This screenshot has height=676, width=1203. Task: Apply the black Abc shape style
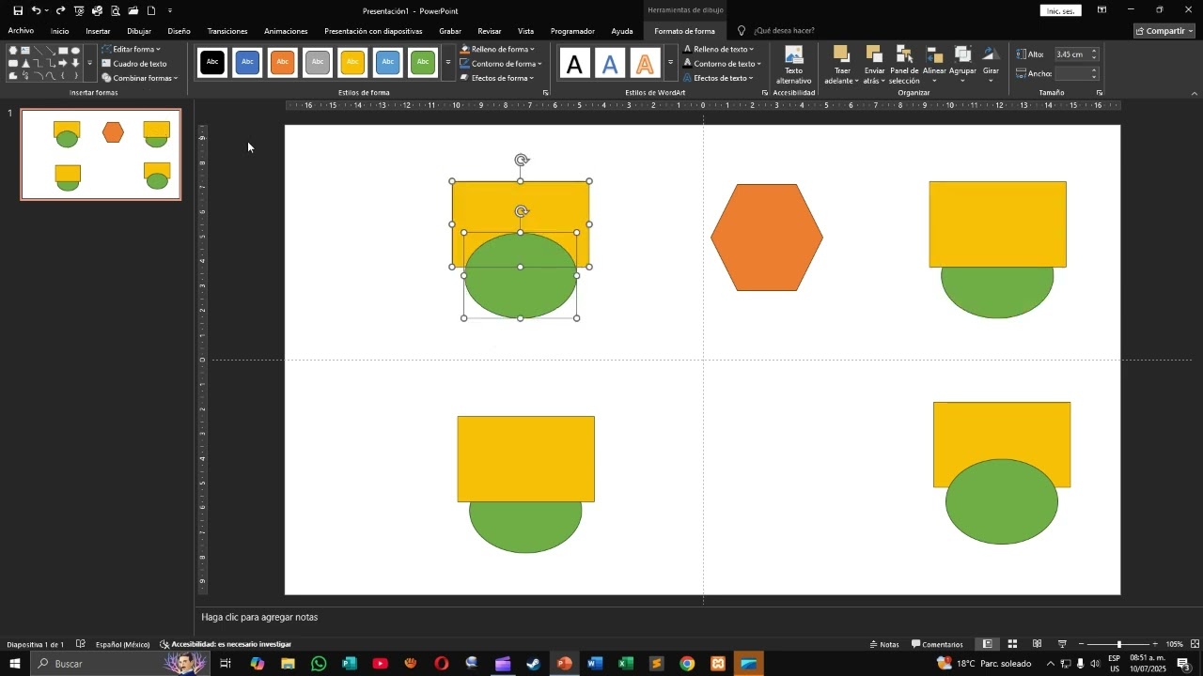pyautogui.click(x=212, y=63)
